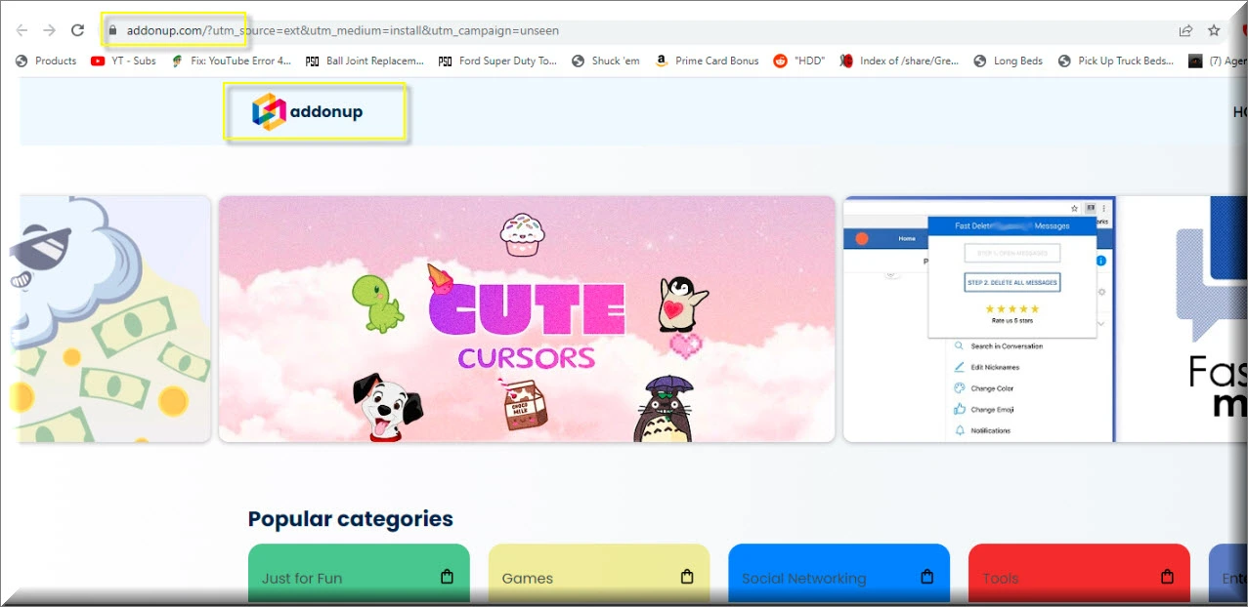
Task: Open the Long Beds bookmark
Action: point(1009,61)
